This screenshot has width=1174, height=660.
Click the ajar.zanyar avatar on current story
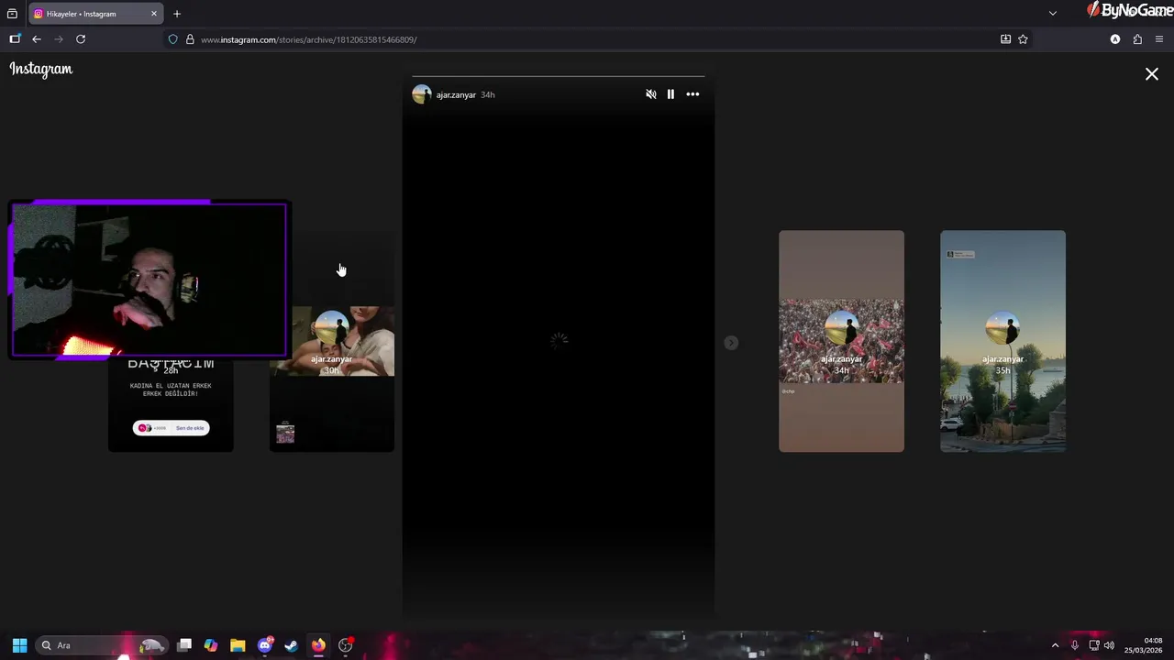[422, 94]
